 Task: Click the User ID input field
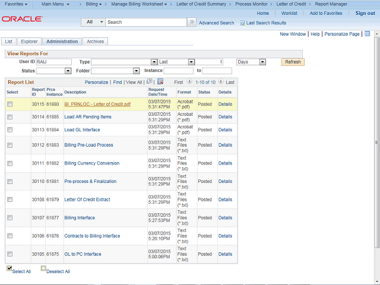[x=53, y=62]
